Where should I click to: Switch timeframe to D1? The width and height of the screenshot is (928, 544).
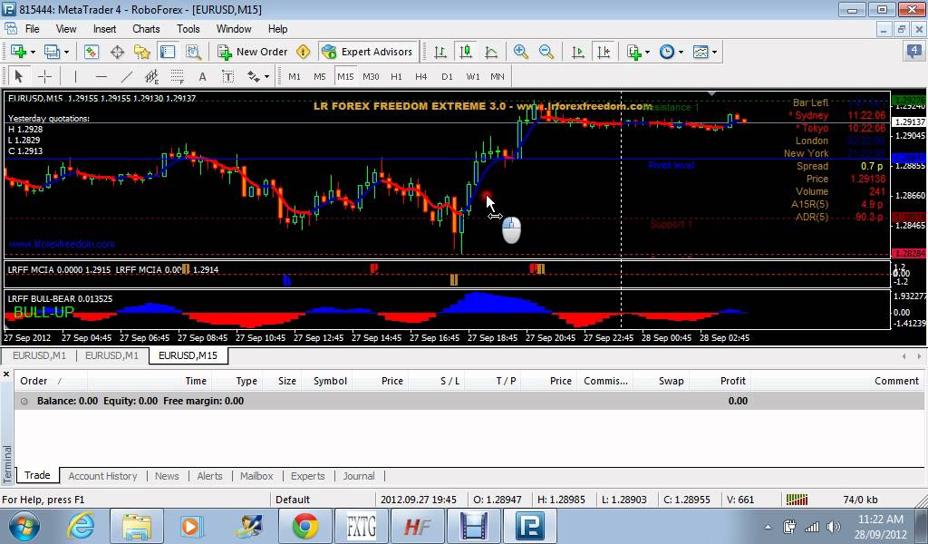pos(447,76)
